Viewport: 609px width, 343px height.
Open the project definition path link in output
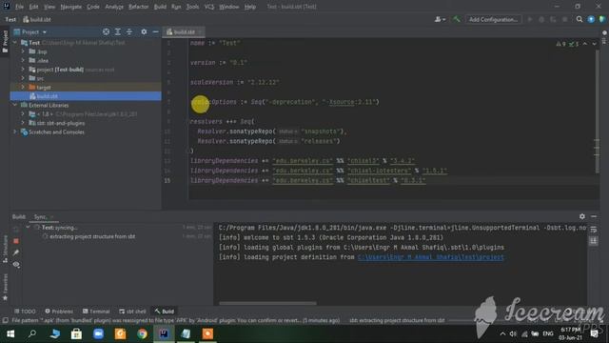(431, 257)
